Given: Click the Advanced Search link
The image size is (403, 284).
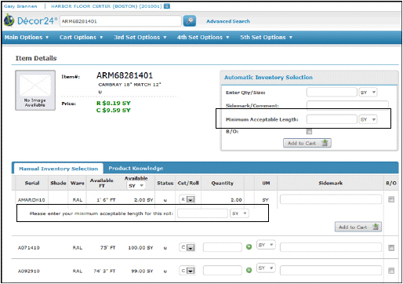Looking at the screenshot, I should tap(228, 21).
